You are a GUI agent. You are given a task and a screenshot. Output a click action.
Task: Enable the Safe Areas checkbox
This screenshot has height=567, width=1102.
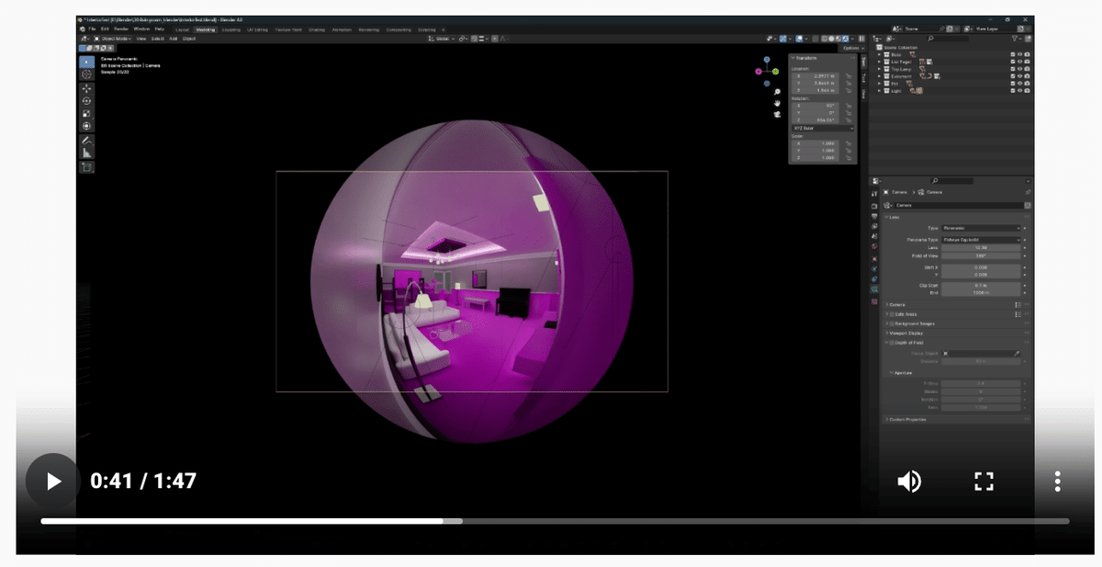point(892,314)
